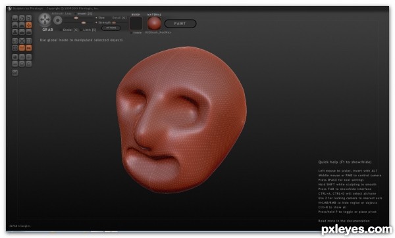The image size is (395, 238).
Task: Select the Rotate tool
Action: (x=22, y=18)
